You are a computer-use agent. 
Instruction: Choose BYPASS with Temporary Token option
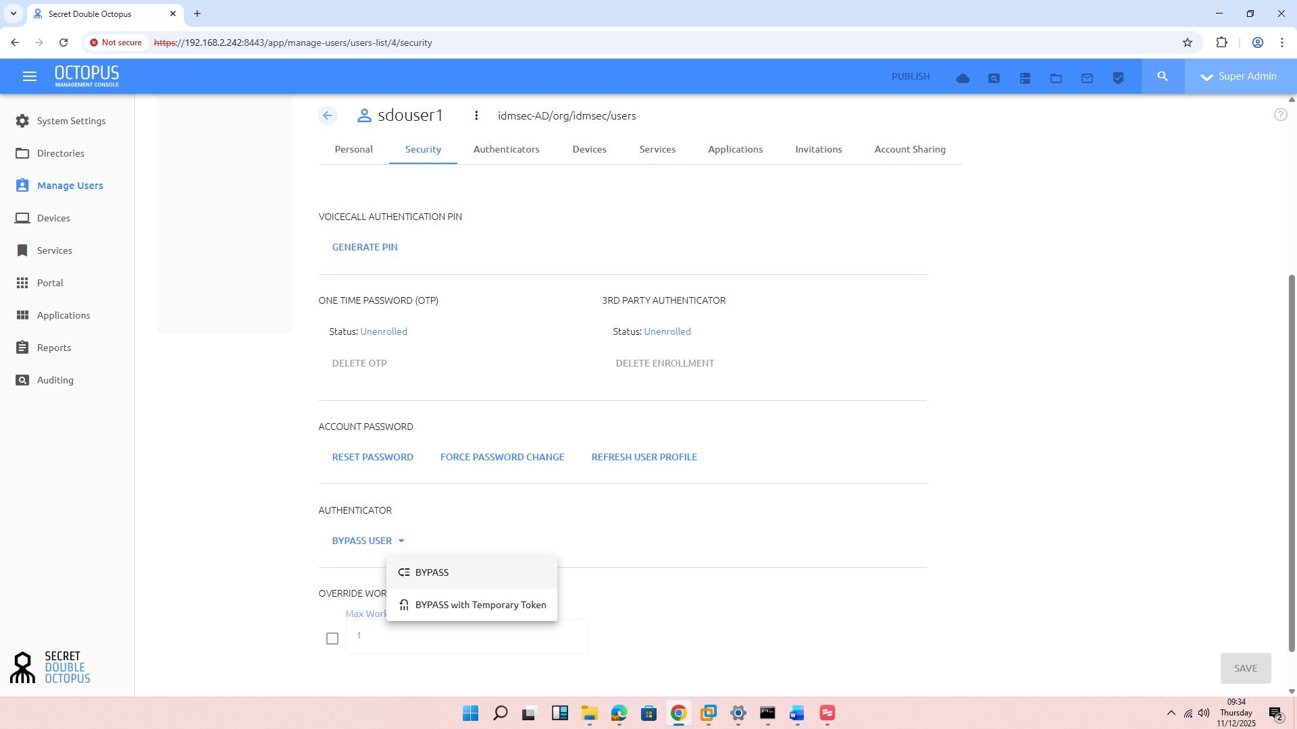point(480,605)
